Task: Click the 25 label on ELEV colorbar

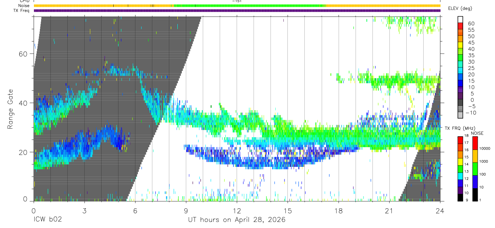Action: click(471, 68)
